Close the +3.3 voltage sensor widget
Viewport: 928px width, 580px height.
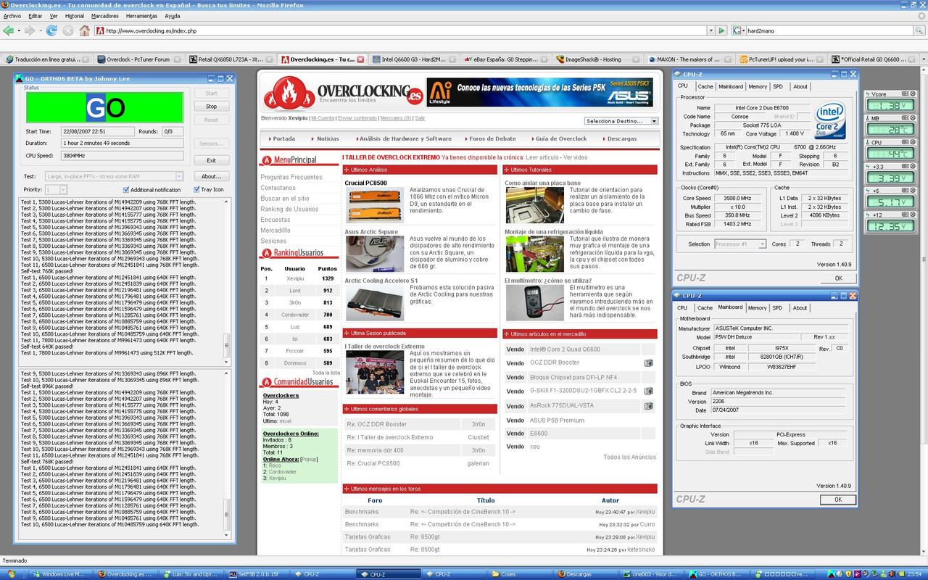click(911, 167)
